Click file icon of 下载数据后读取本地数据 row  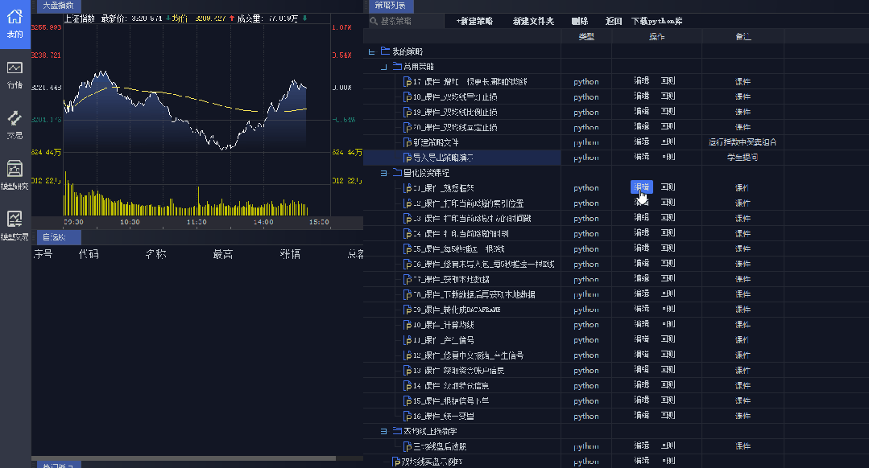[408, 294]
